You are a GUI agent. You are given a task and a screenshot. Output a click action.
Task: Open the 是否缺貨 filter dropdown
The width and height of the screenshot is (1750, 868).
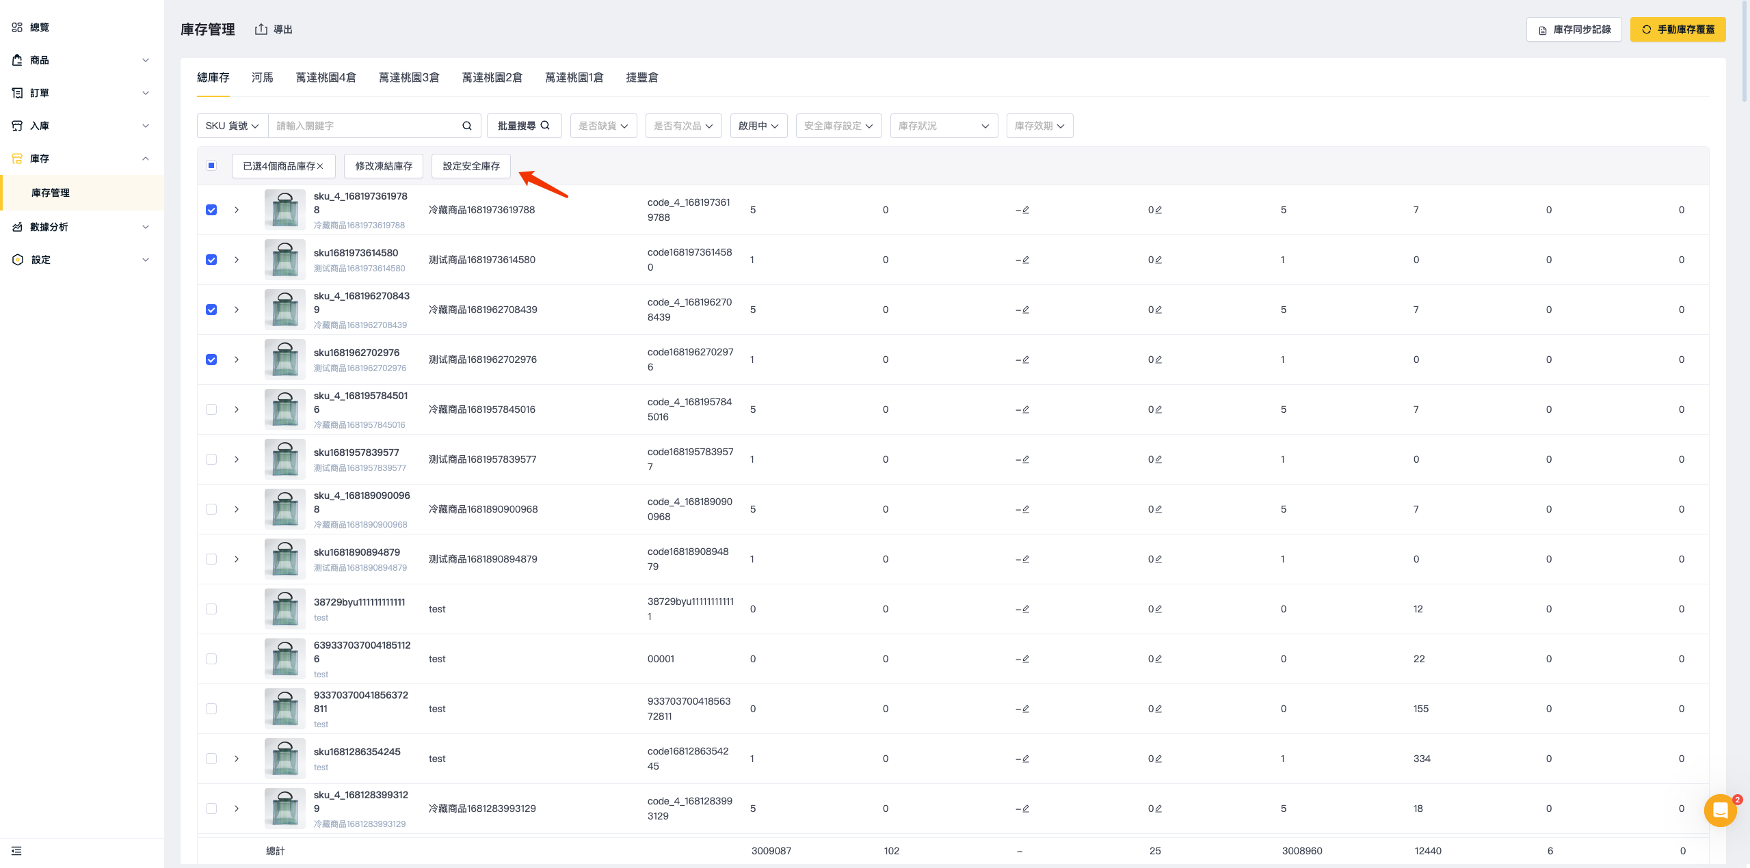coord(604,126)
